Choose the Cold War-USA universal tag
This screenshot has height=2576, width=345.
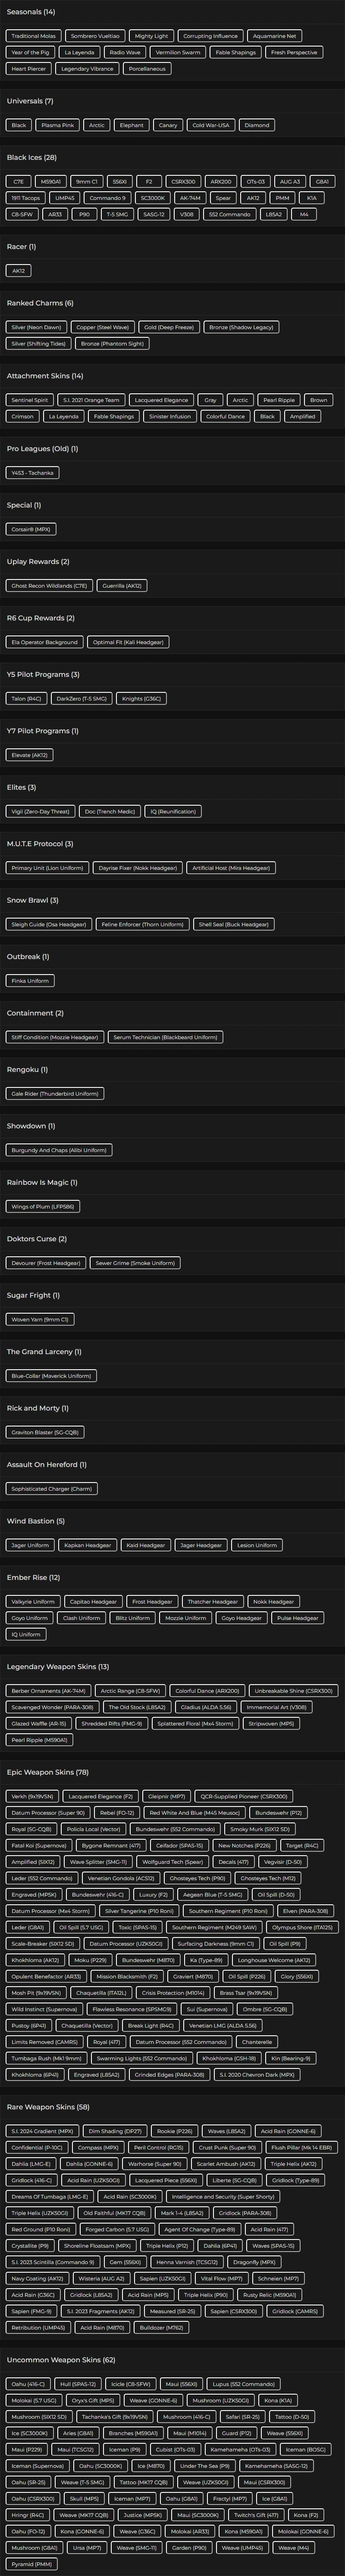(211, 126)
